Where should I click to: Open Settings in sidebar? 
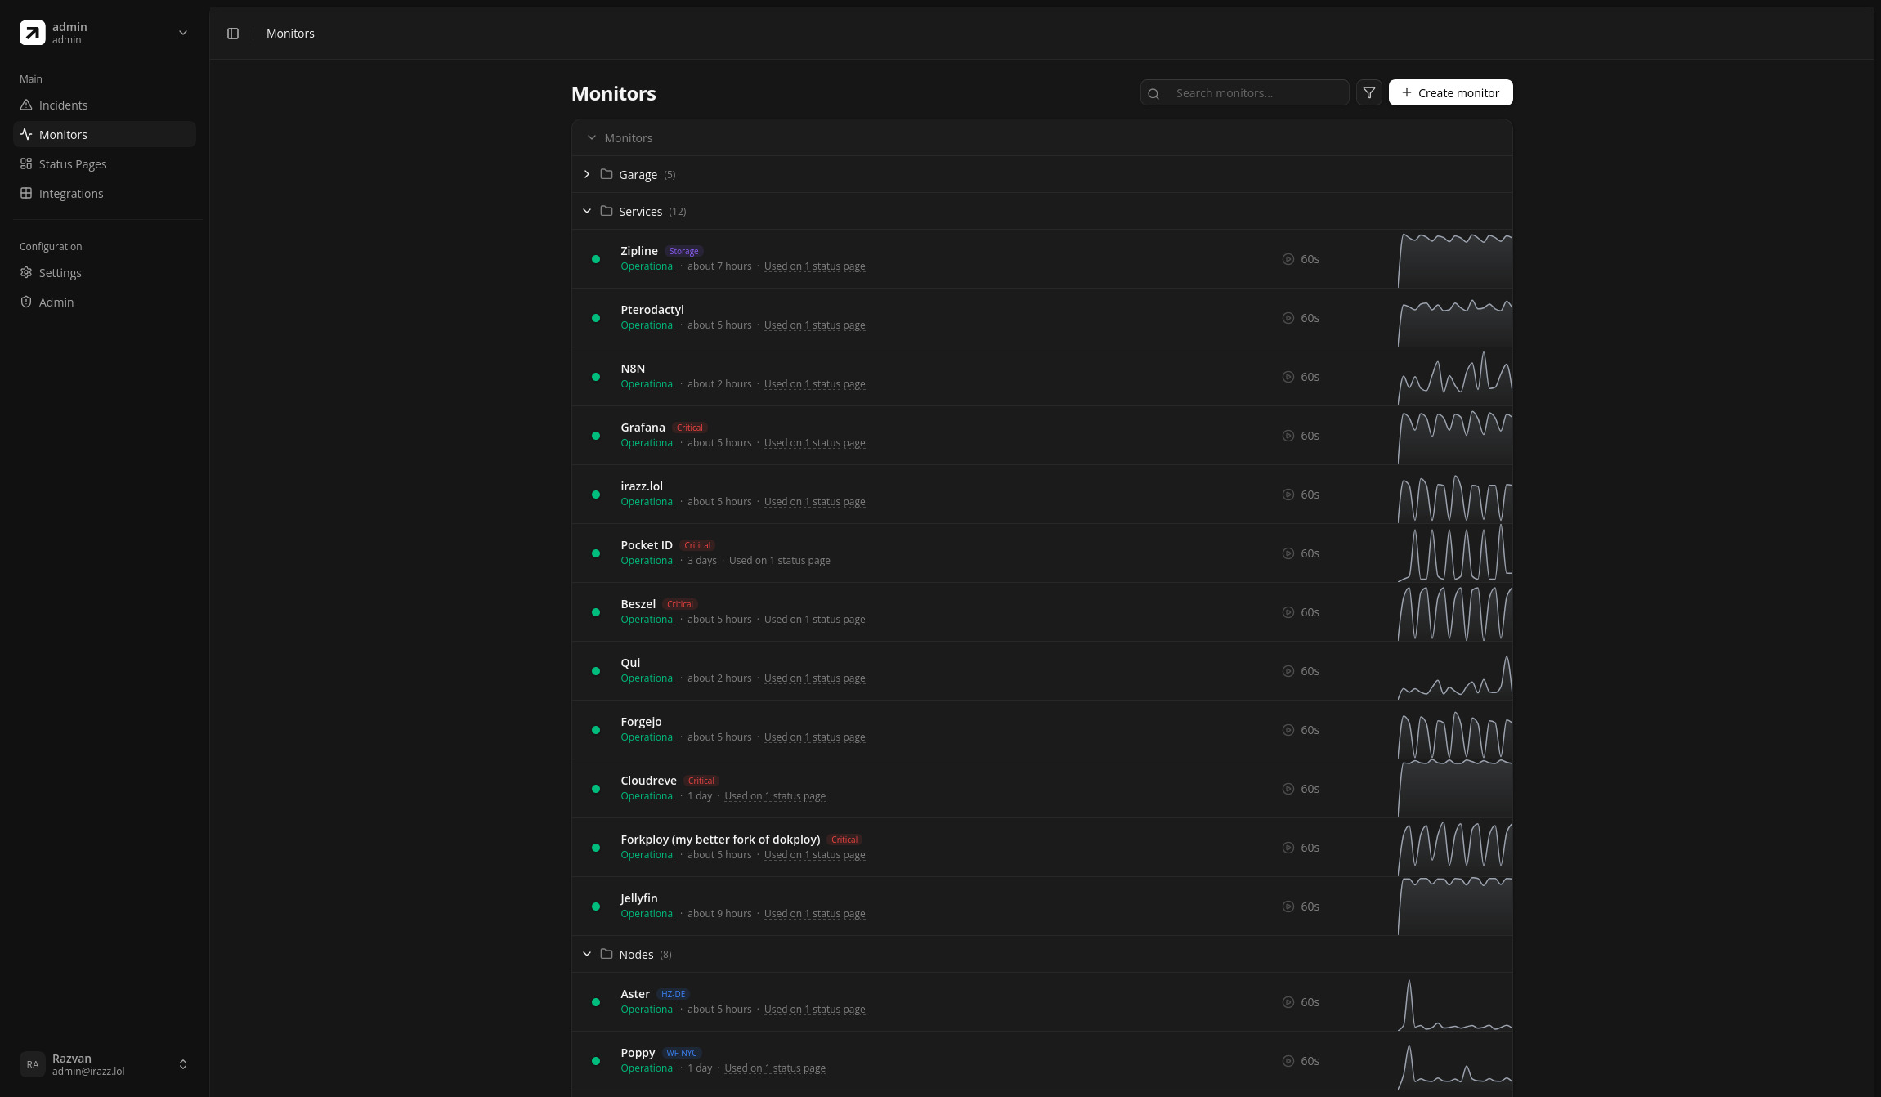[105, 272]
